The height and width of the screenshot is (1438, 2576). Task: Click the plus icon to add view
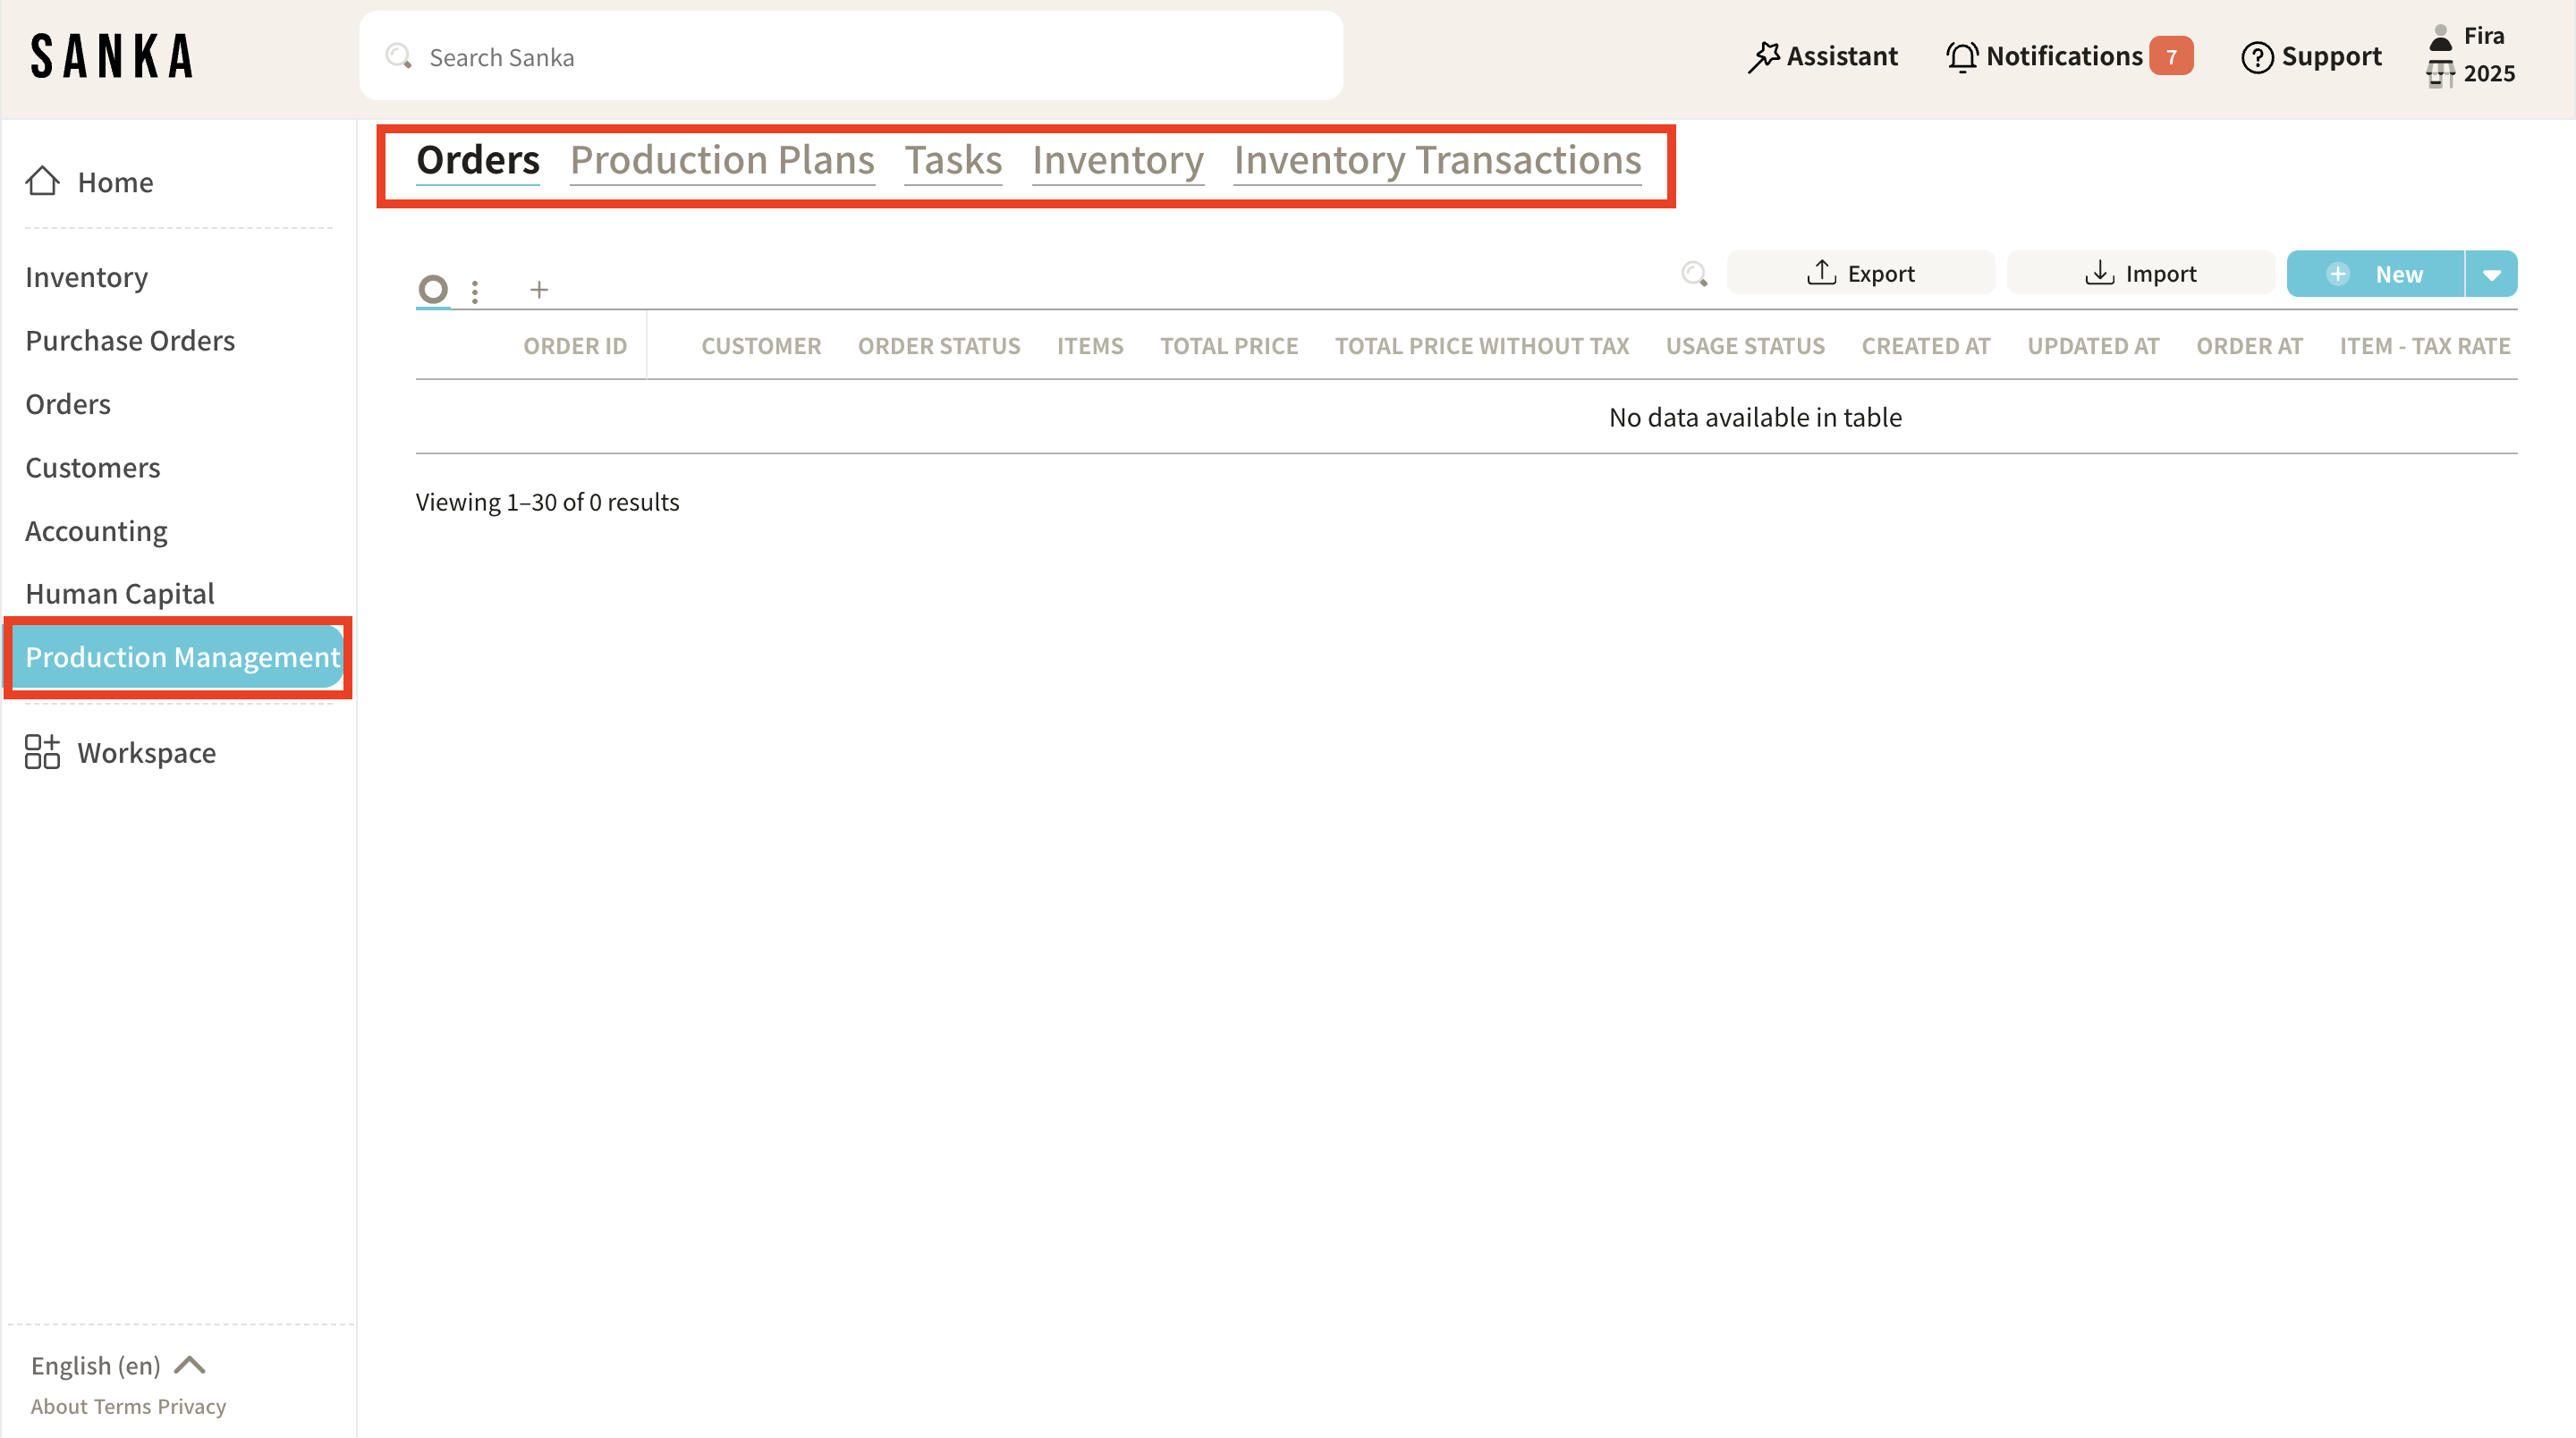[539, 290]
